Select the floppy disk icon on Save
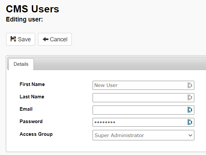This screenshot has height=155, width=206. click(13, 39)
